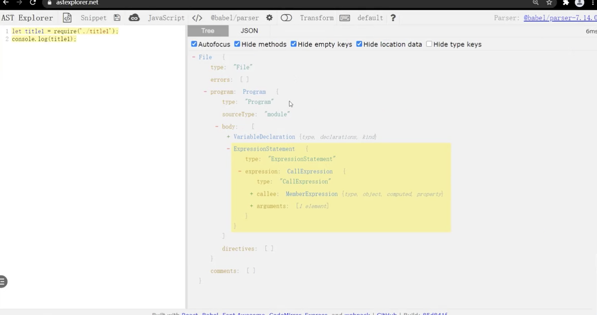Uncheck Hide empty keys
The width and height of the screenshot is (597, 315).
pos(293,44)
